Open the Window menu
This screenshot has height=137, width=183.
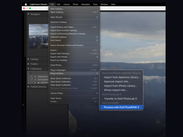pos(104,4)
